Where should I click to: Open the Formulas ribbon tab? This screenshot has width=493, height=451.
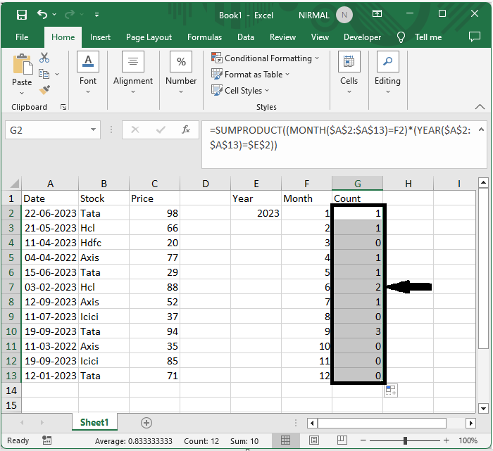(x=204, y=37)
